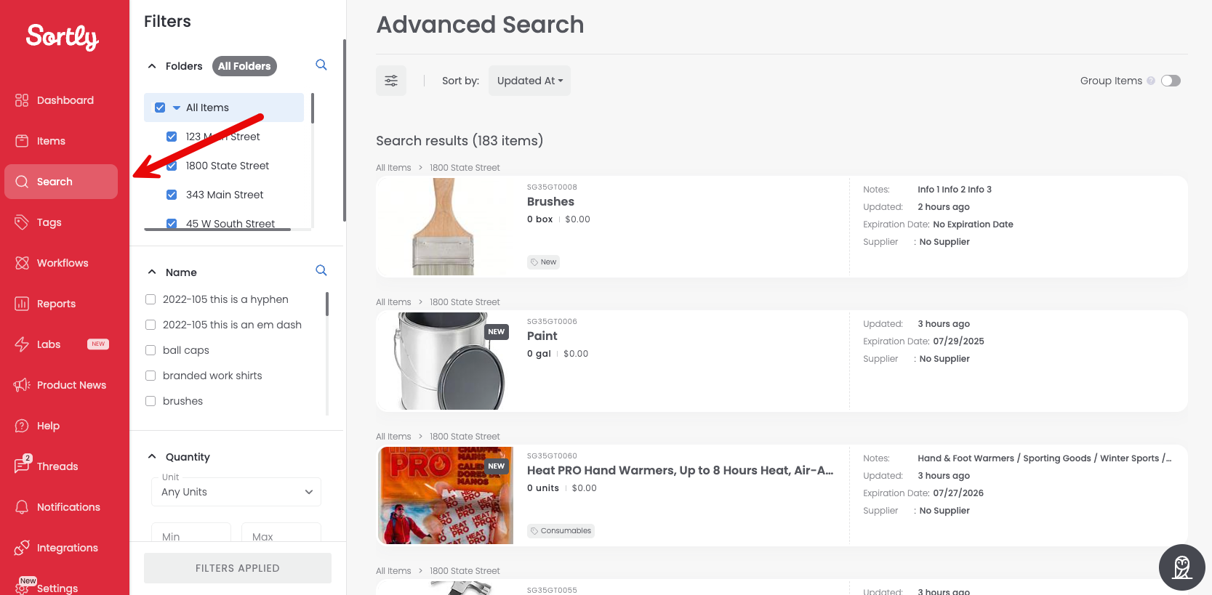Open the Paint item title
Screen dimensions: 1212x595
point(542,336)
